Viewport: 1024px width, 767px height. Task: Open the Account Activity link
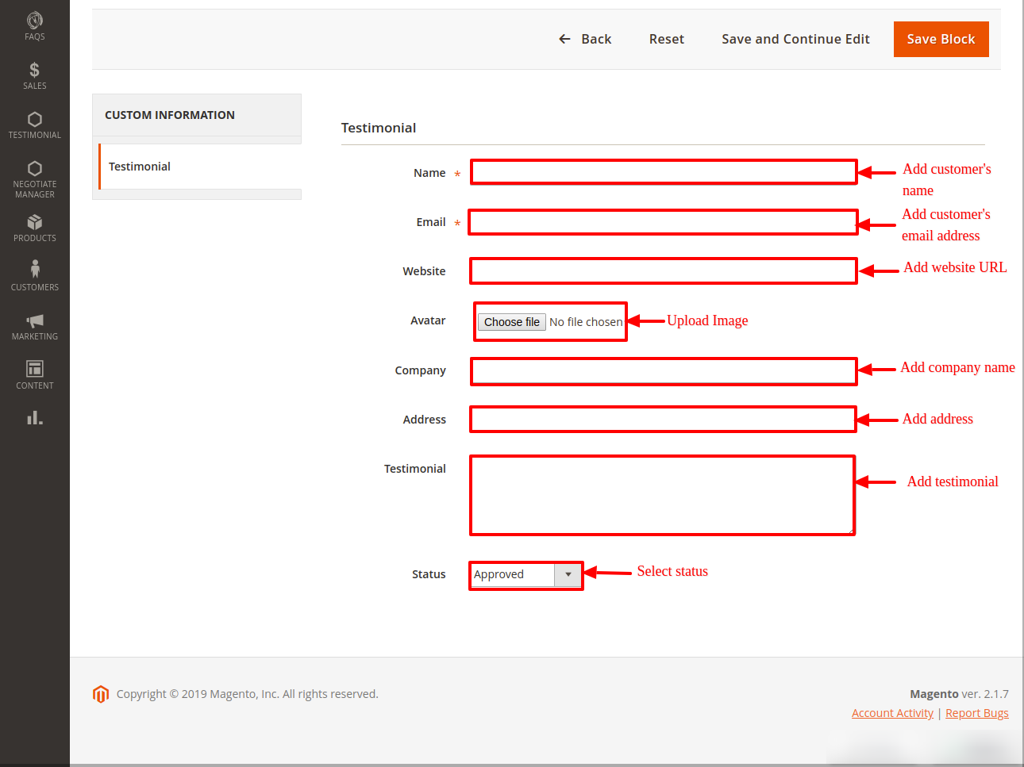click(x=892, y=713)
